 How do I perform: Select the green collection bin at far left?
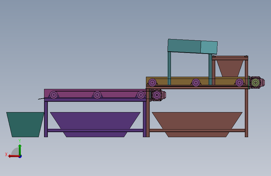(25, 125)
